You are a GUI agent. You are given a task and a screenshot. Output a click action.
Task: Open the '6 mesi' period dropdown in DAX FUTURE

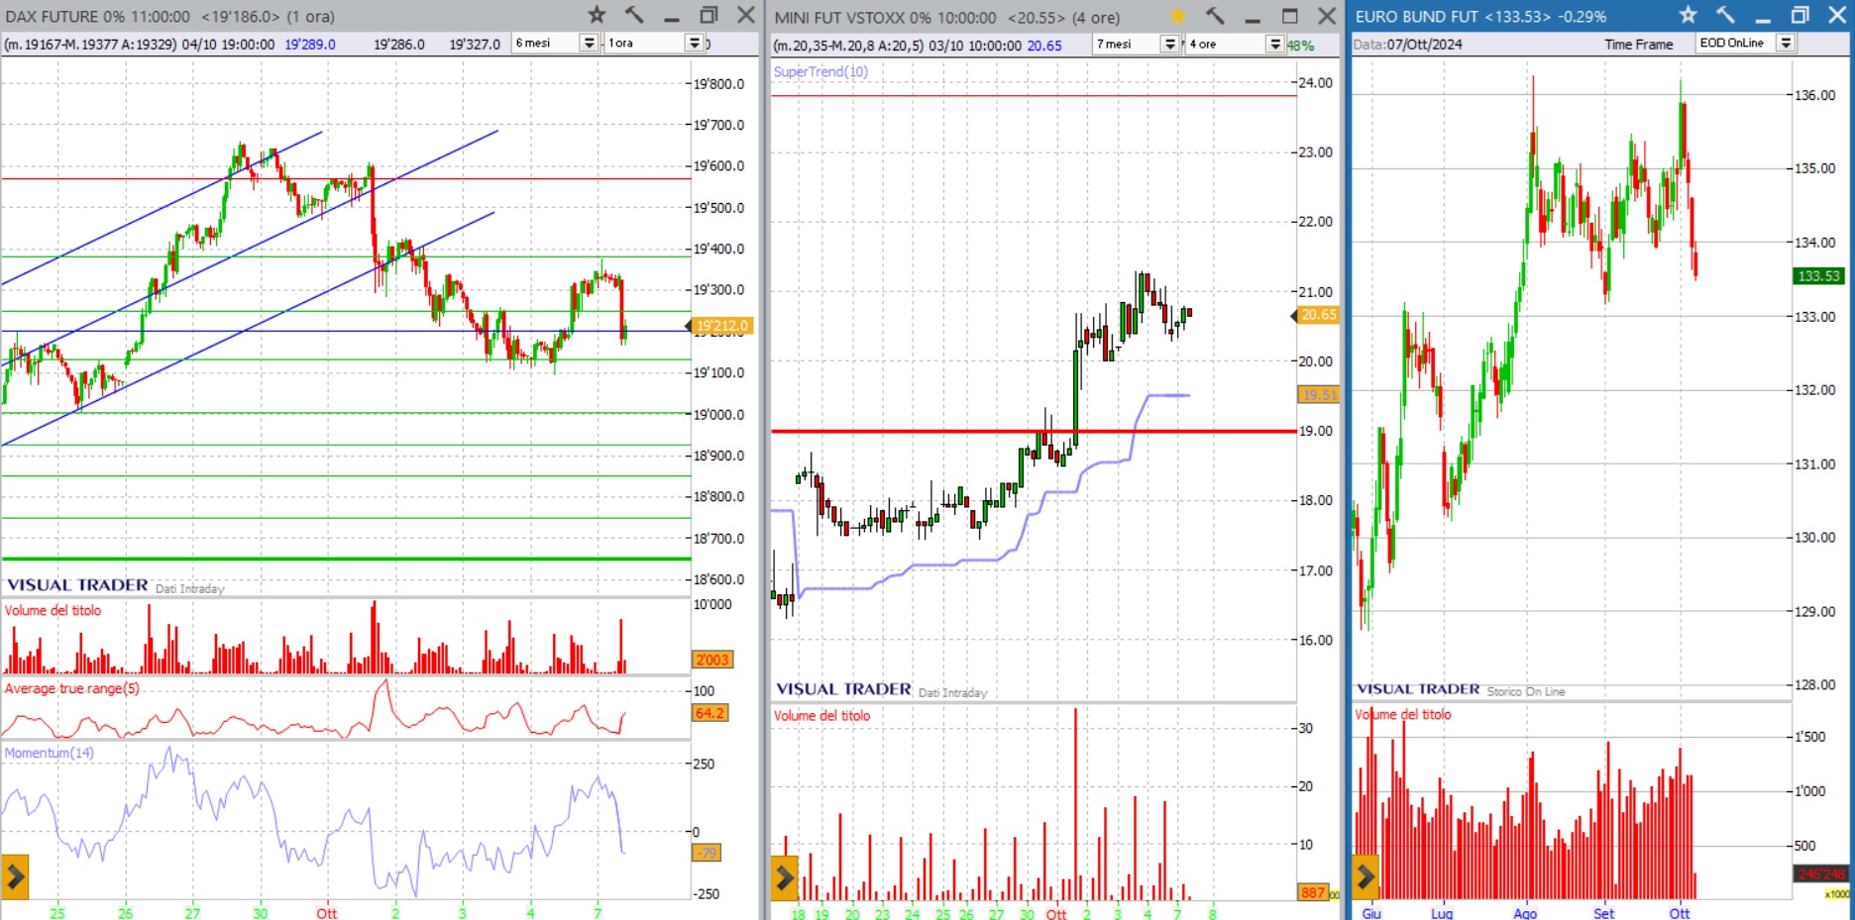[x=589, y=43]
